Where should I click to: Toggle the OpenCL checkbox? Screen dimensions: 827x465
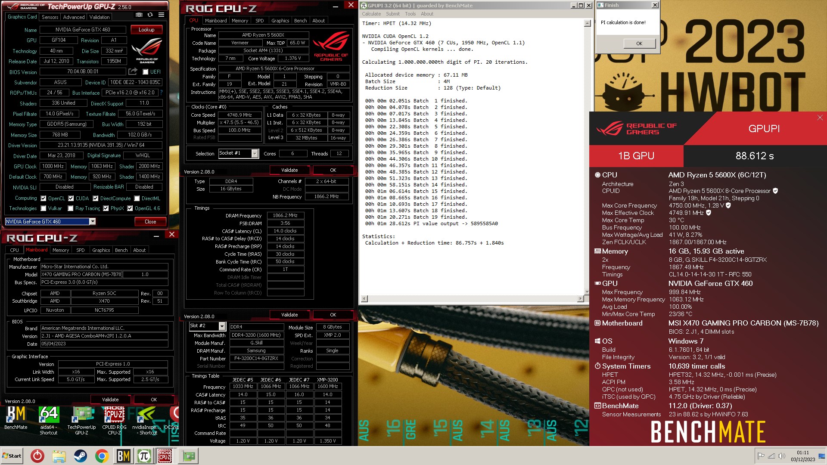44,198
